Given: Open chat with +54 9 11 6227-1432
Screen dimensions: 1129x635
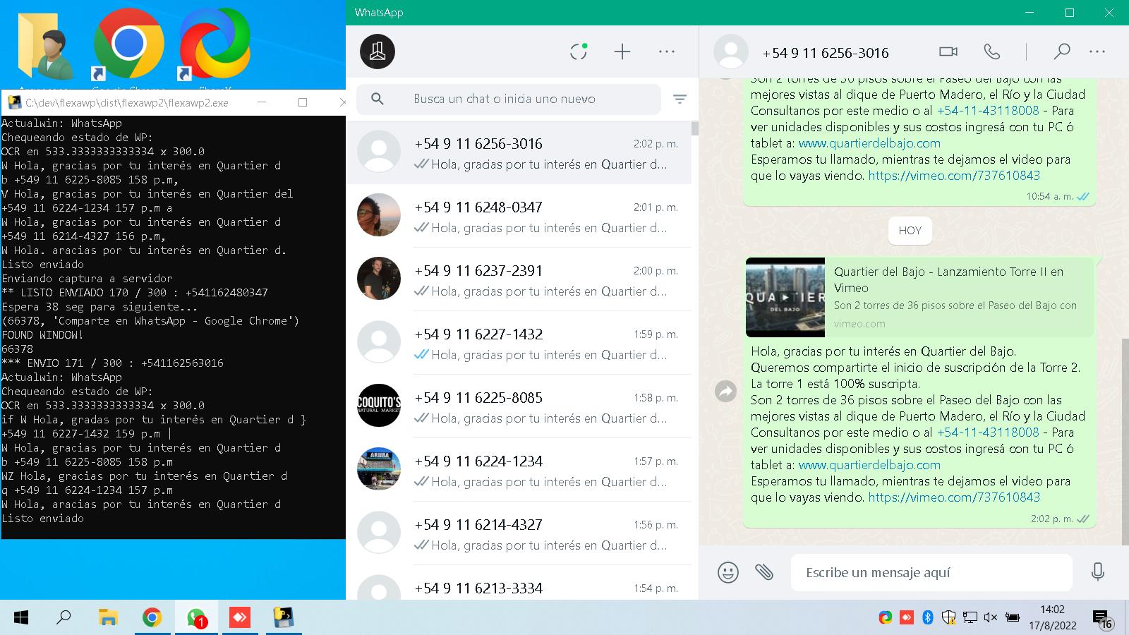Looking at the screenshot, I should (x=519, y=343).
